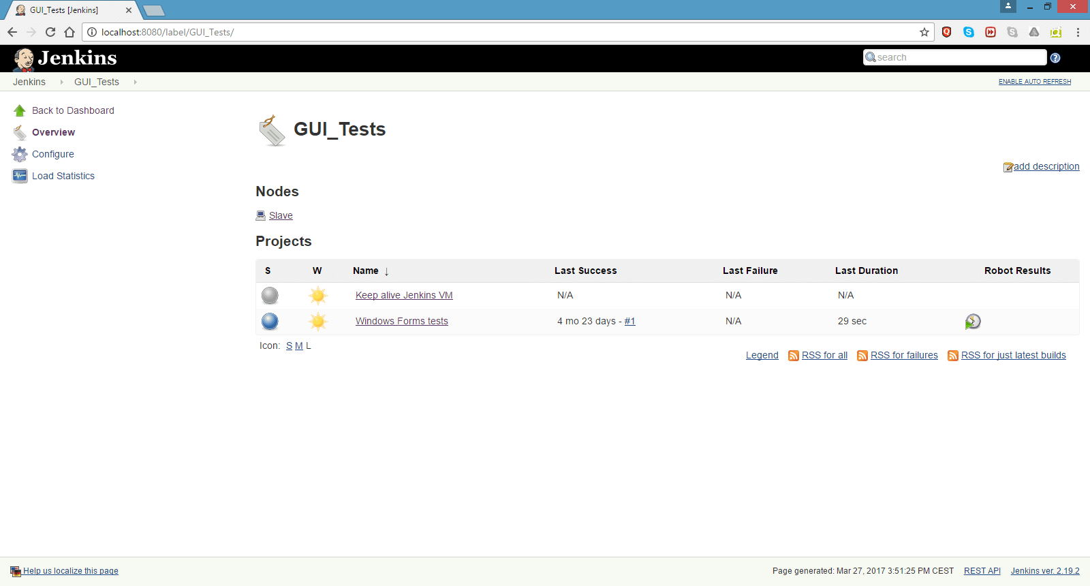The width and height of the screenshot is (1090, 586).
Task: Open a new browser tab
Action: click(154, 10)
